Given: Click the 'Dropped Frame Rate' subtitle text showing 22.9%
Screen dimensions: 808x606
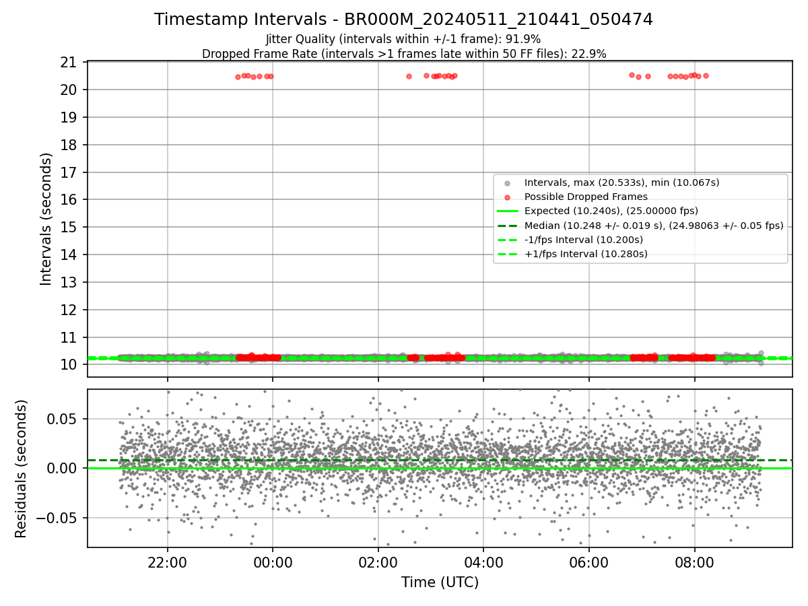Looking at the screenshot, I should 404,54.
